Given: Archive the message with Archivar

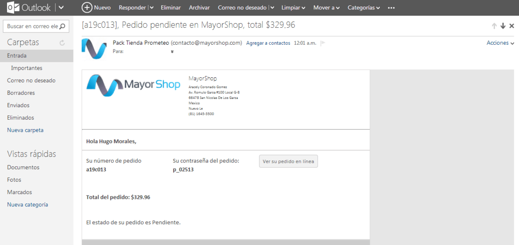Looking at the screenshot, I should tap(199, 8).
